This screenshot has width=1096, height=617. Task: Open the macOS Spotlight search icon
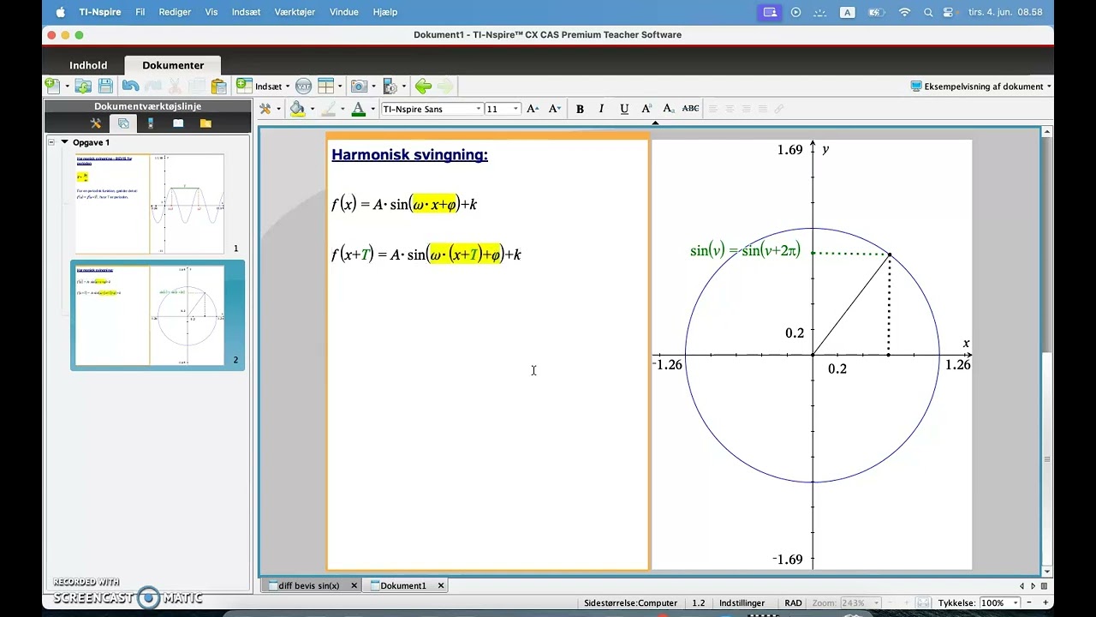(928, 12)
